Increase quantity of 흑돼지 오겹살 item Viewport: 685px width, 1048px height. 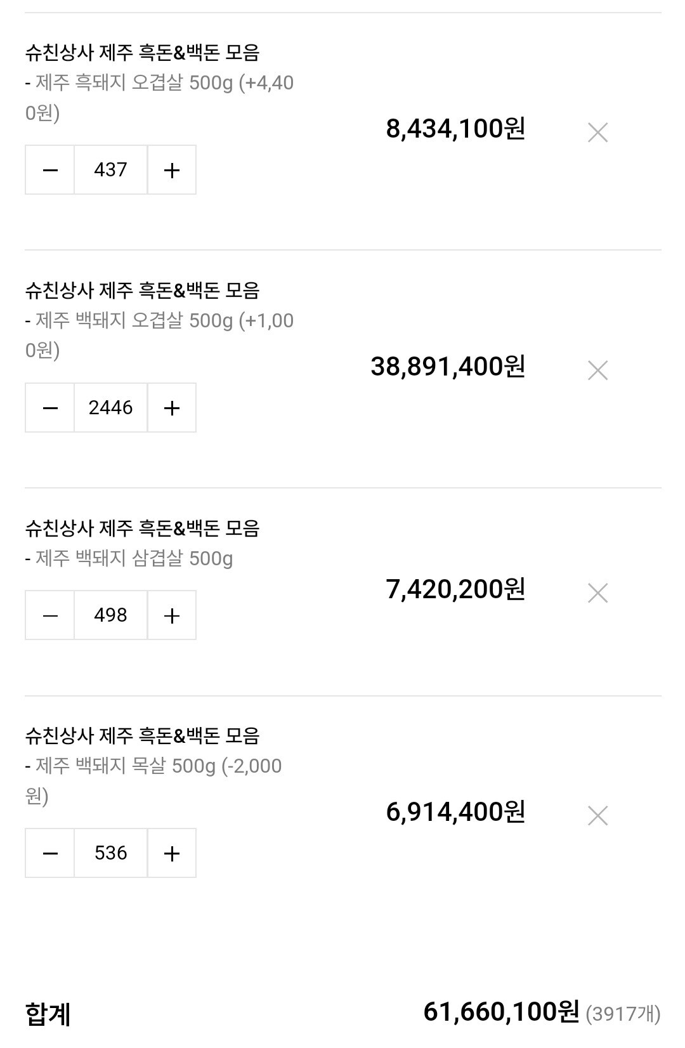pyautogui.click(x=172, y=170)
